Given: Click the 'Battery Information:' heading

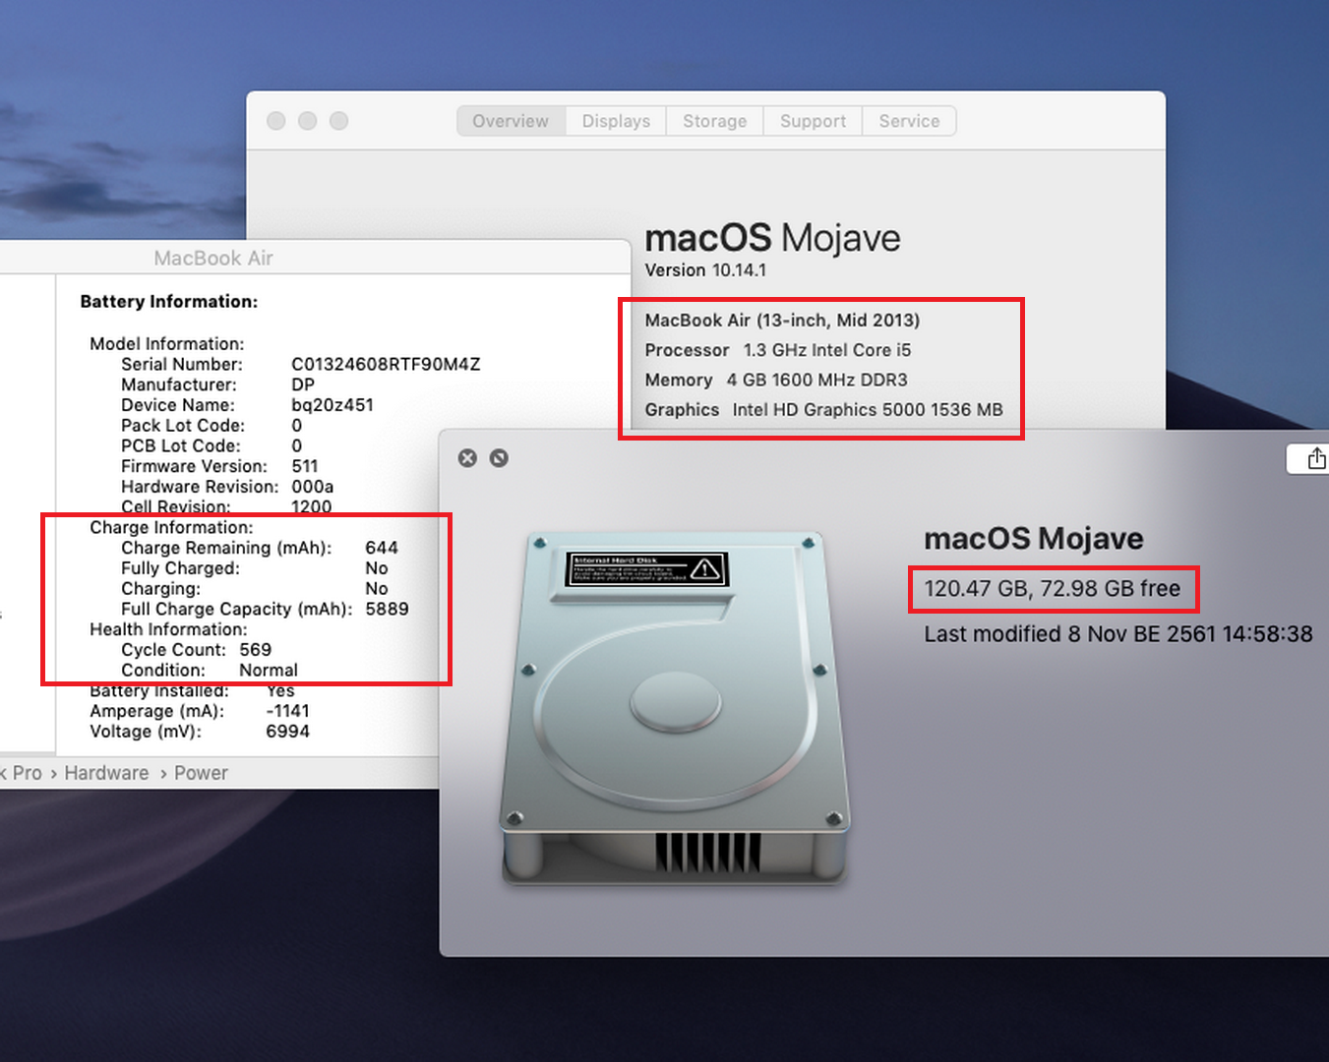Looking at the screenshot, I should 169,302.
